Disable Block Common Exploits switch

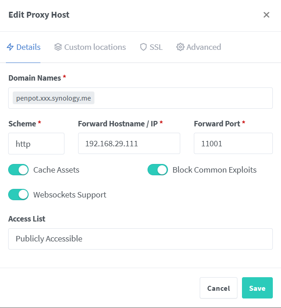coord(158,170)
